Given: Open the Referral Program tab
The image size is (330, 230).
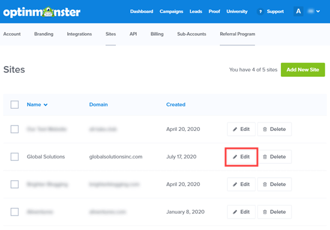Looking at the screenshot, I should [238, 34].
